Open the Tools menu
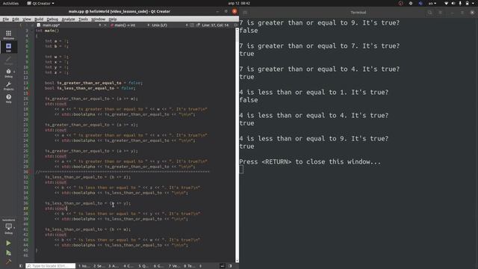Viewport: 478px width, 269px height. coord(83,19)
